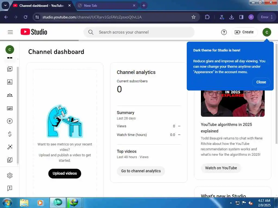Go back with browser back arrow
278x208 pixels.
(x=6, y=17)
